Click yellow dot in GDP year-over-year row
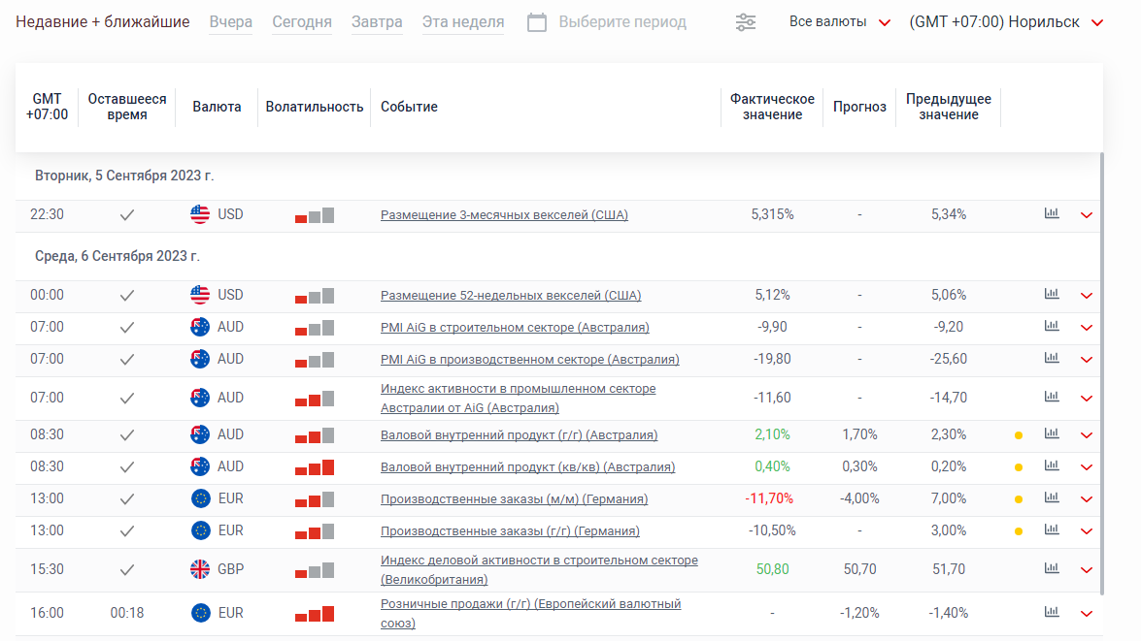Image resolution: width=1141 pixels, height=641 pixels. pos(1019,435)
